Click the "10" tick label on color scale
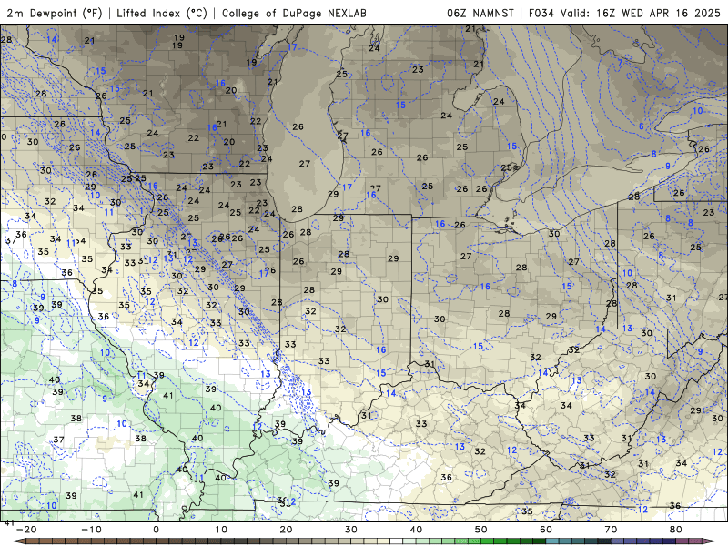This screenshot has width=728, height=546. [x=221, y=530]
